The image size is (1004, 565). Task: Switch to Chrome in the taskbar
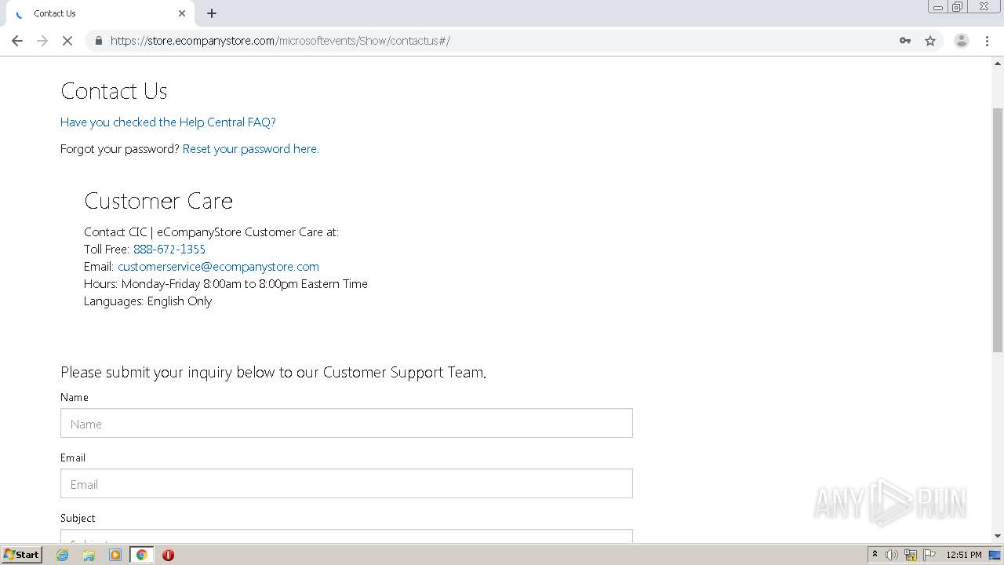point(142,555)
